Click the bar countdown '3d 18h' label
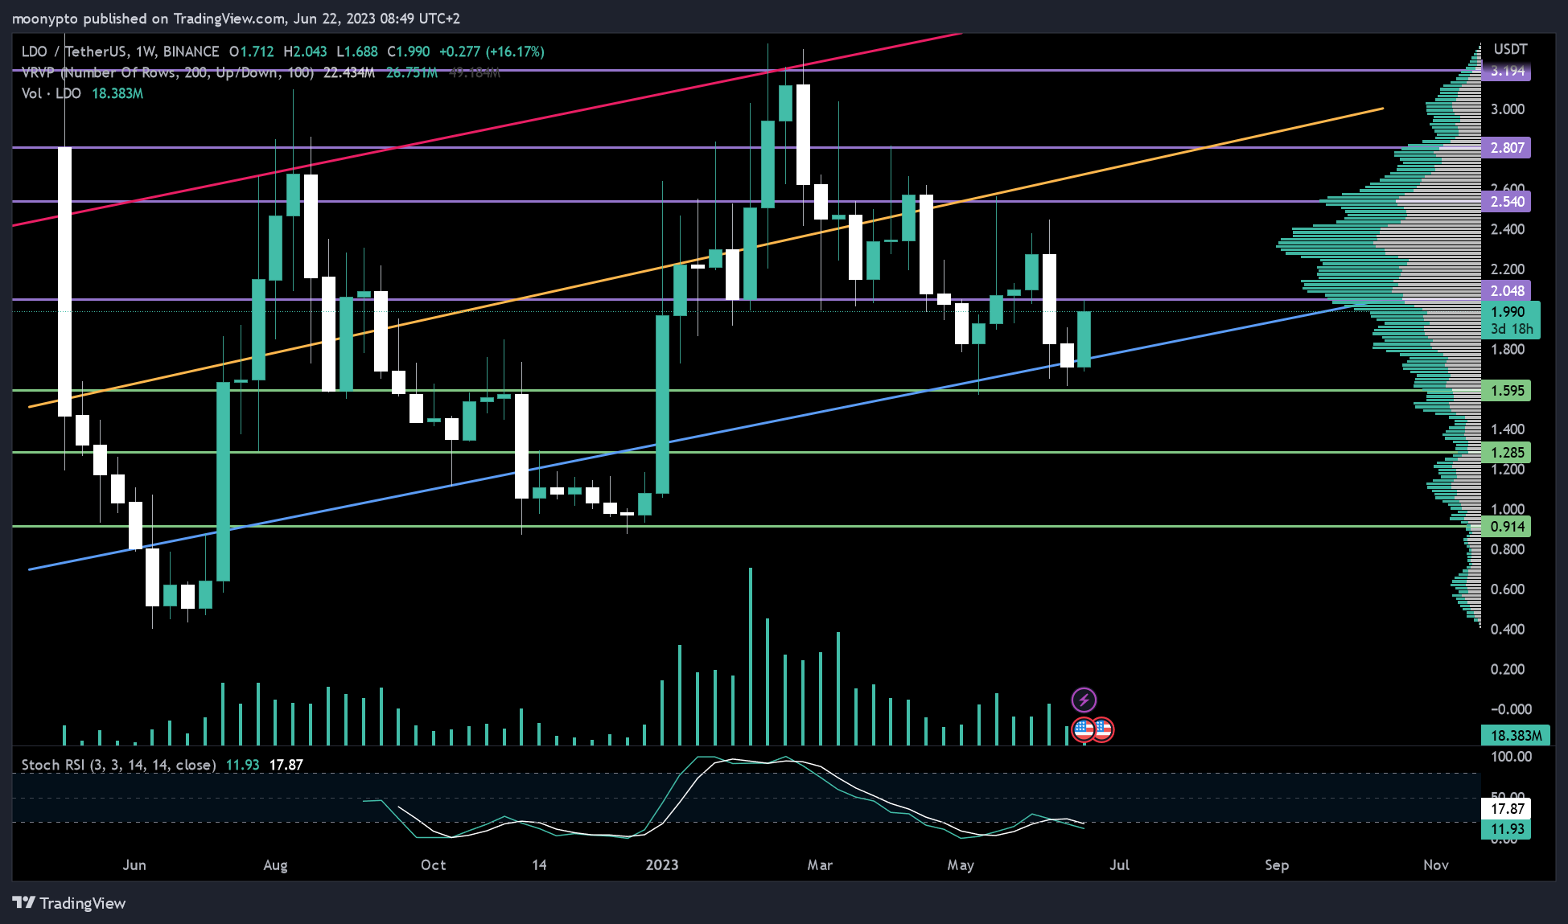 pos(1512,329)
